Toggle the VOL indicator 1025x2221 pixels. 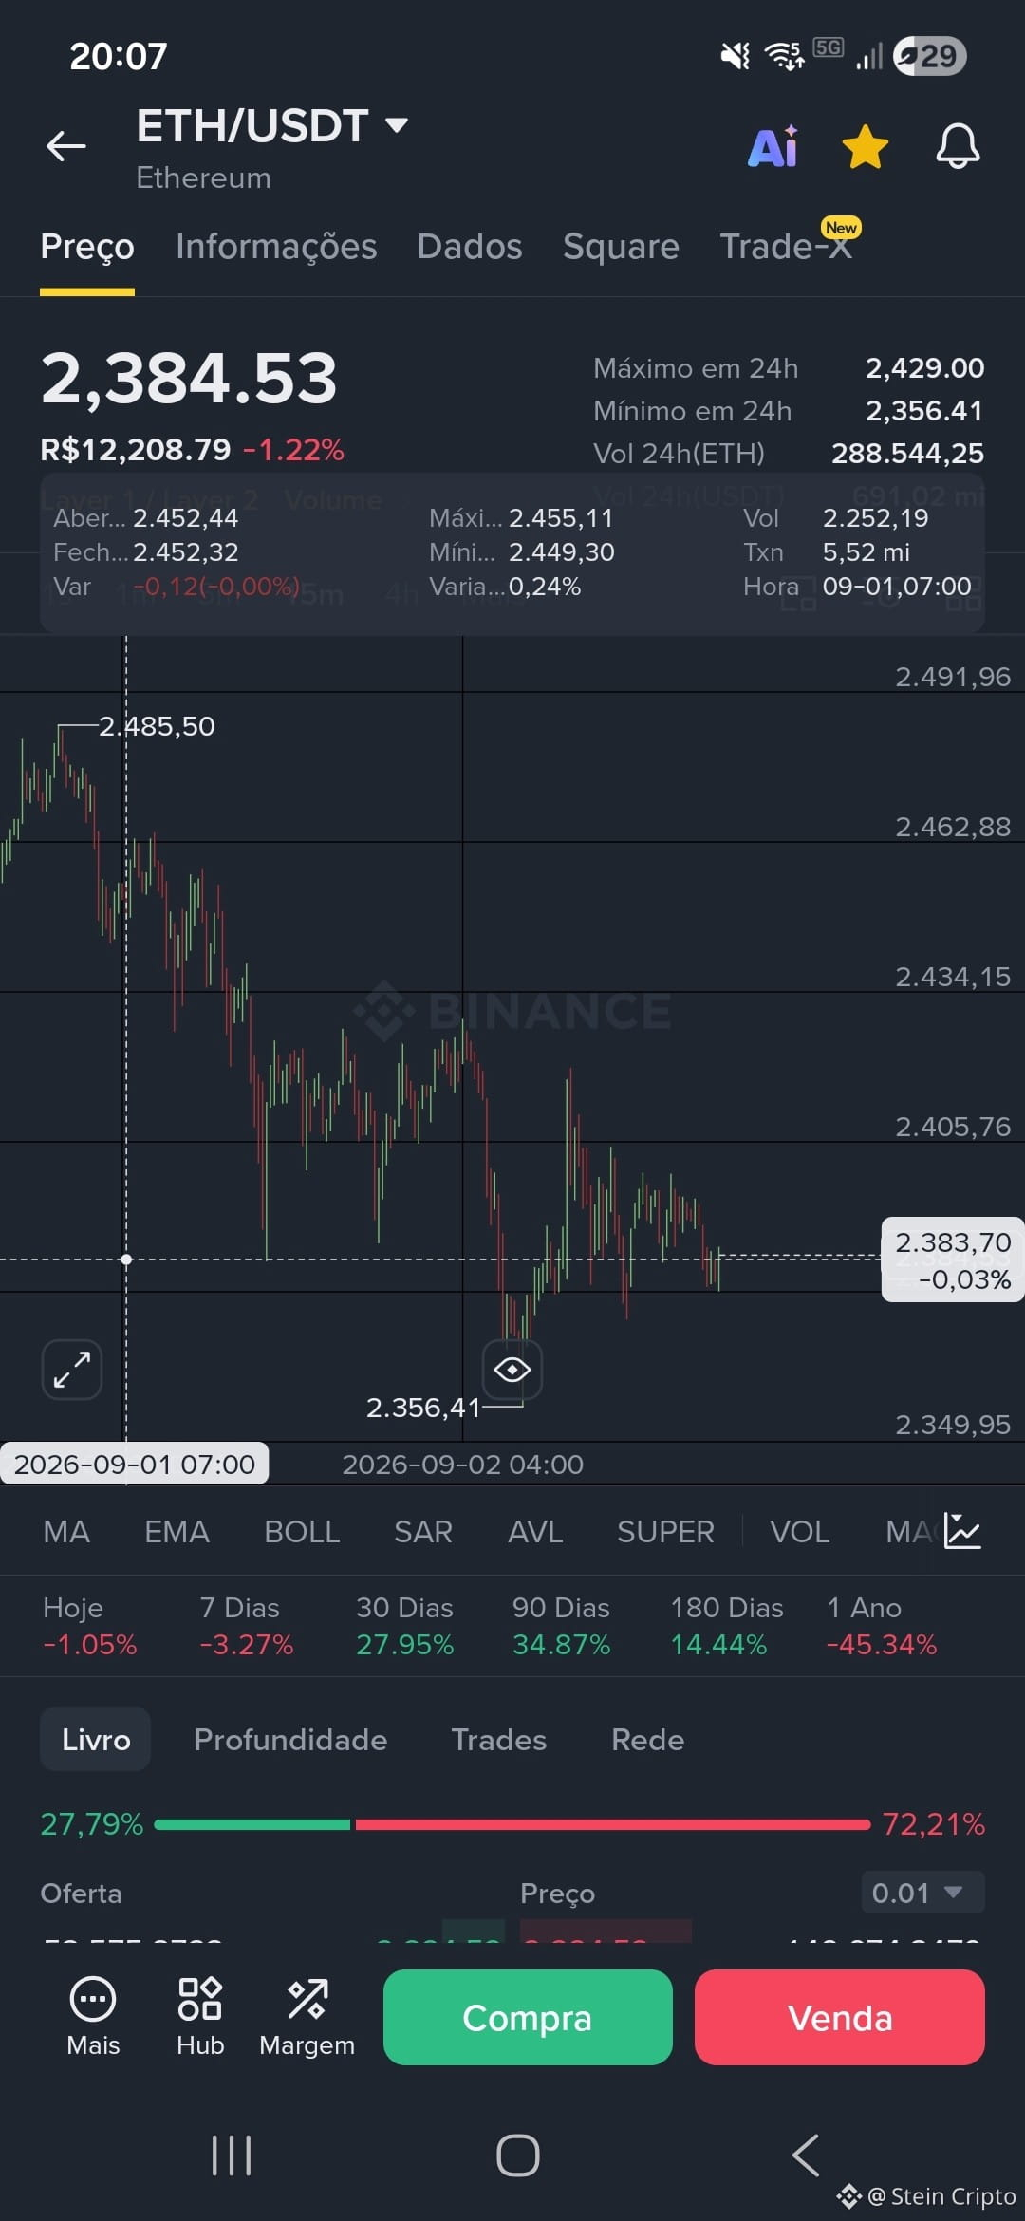799,1532
